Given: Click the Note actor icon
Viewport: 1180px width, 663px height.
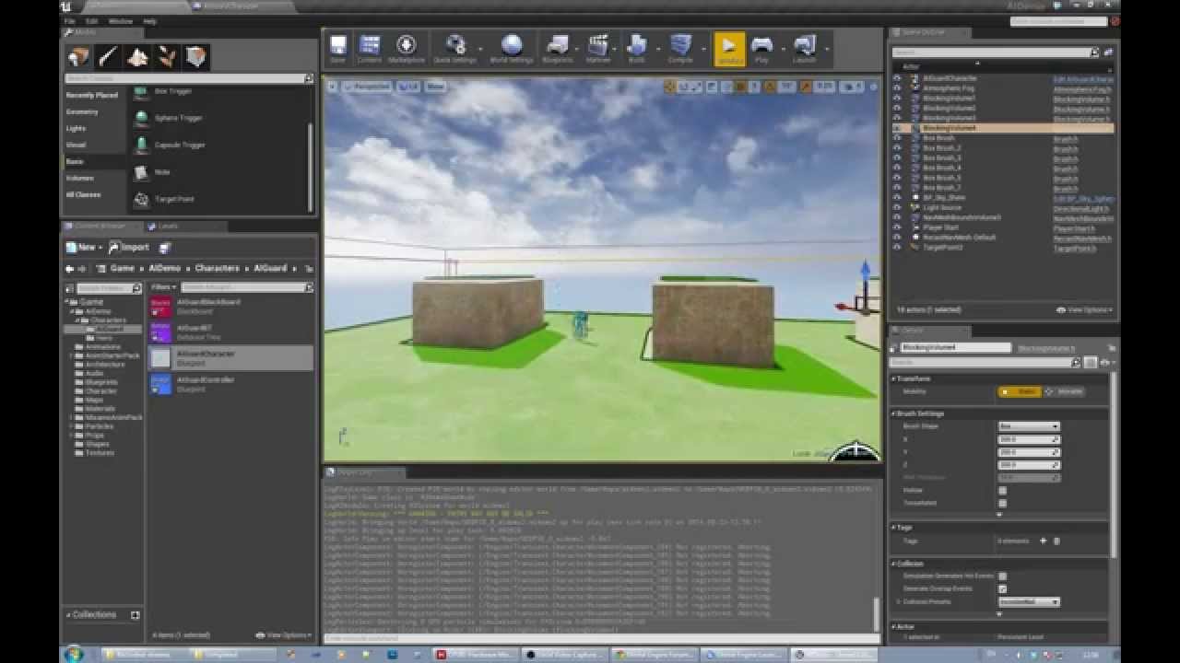Looking at the screenshot, I should (141, 172).
